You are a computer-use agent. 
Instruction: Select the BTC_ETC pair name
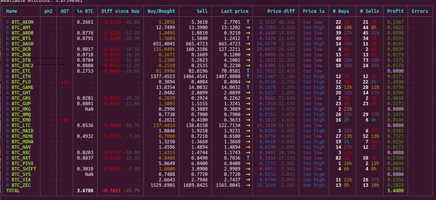(x=21, y=71)
